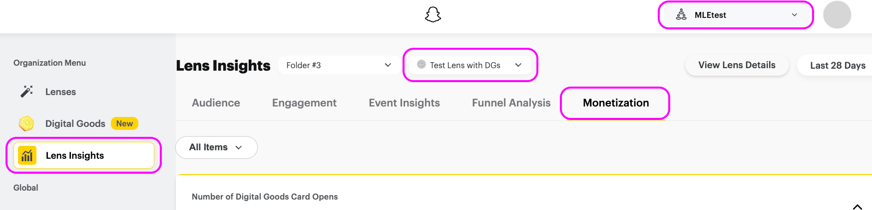872x210 pixels.
Task: Click the Snapchat ghost logo
Action: coord(433,14)
